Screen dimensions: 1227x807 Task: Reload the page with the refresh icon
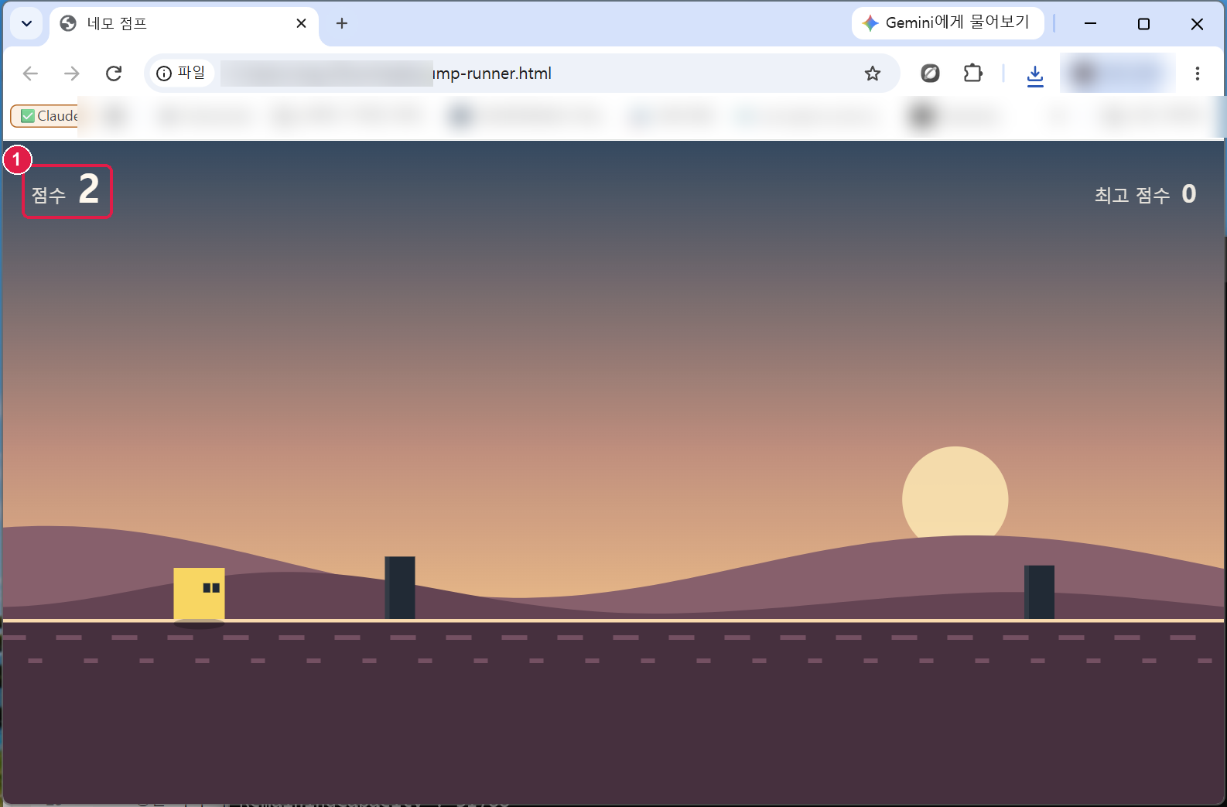pos(114,74)
